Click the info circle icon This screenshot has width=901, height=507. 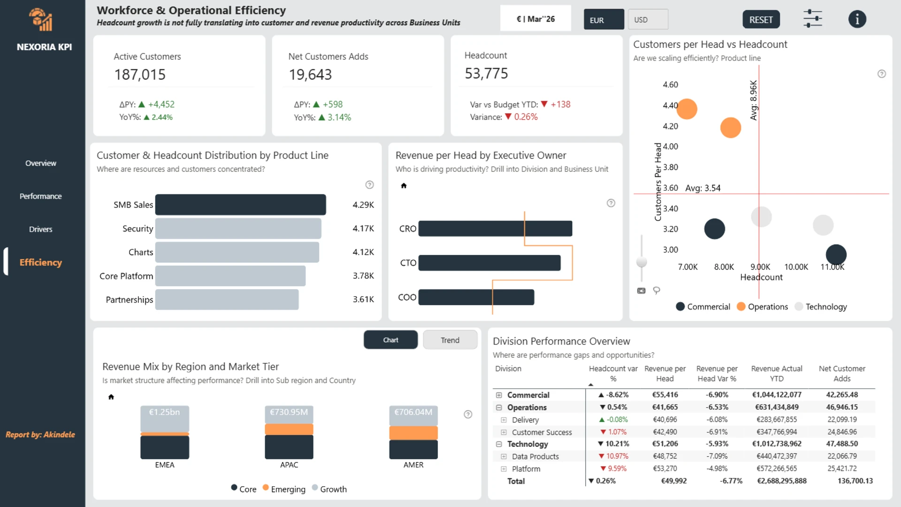point(857,19)
